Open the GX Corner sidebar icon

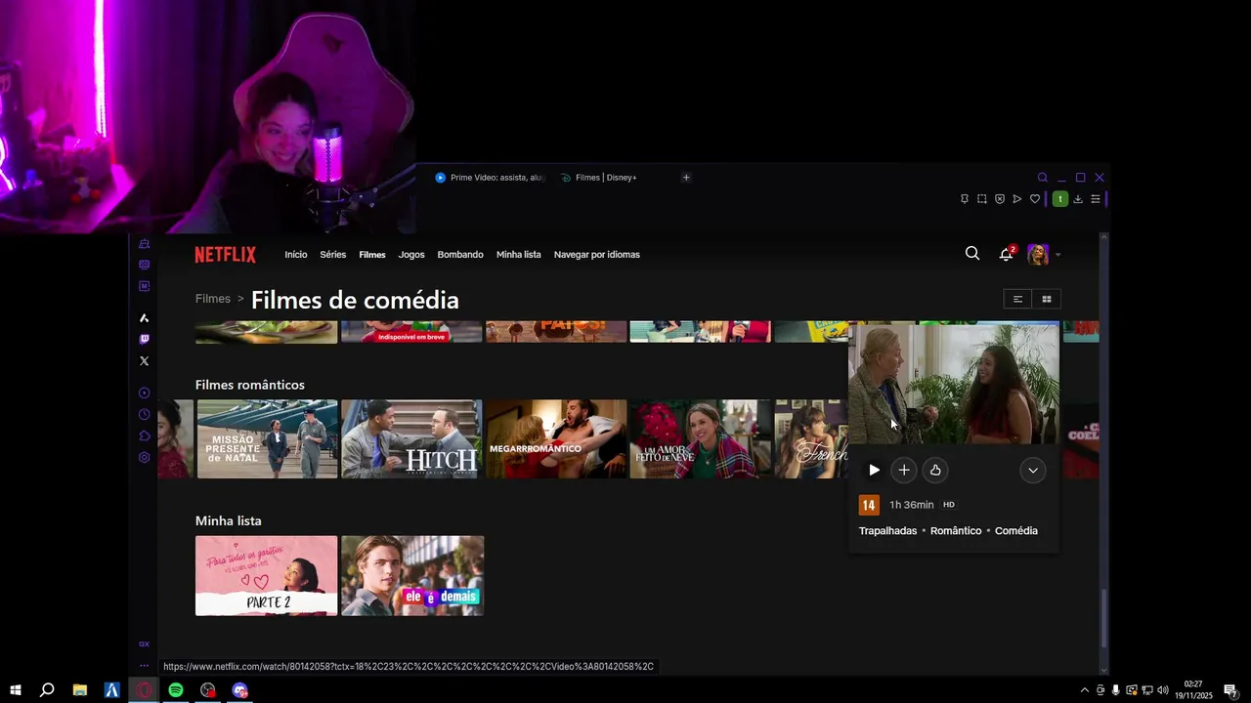pos(145,644)
